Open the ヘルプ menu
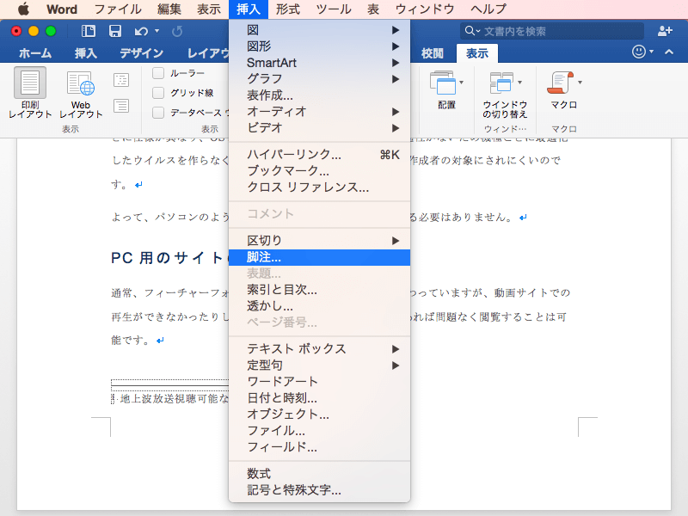The image size is (688, 516). (x=488, y=9)
